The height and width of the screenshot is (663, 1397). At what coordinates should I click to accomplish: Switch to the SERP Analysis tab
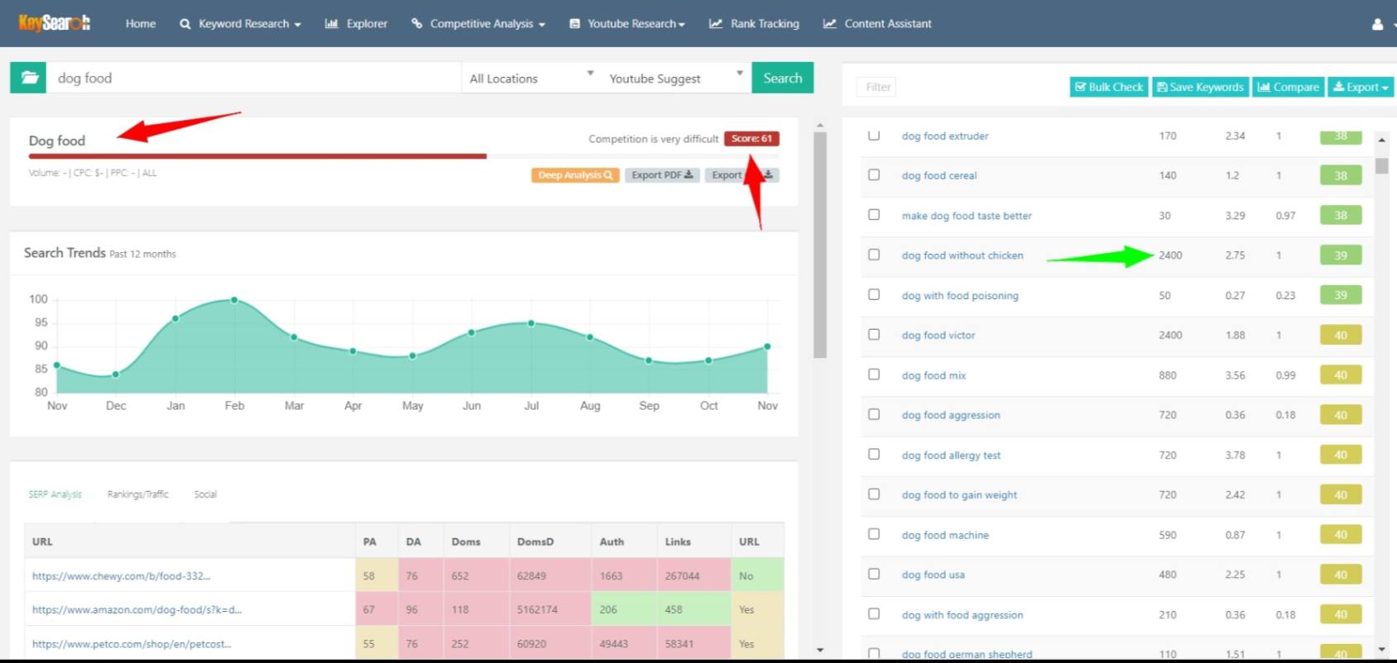tap(55, 494)
